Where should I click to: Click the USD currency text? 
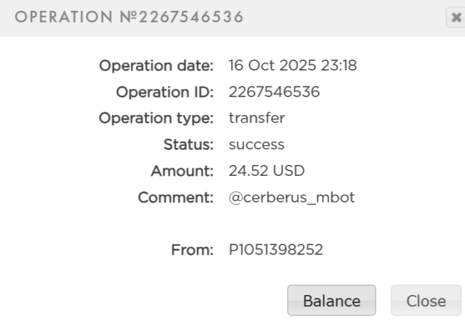pos(290,171)
